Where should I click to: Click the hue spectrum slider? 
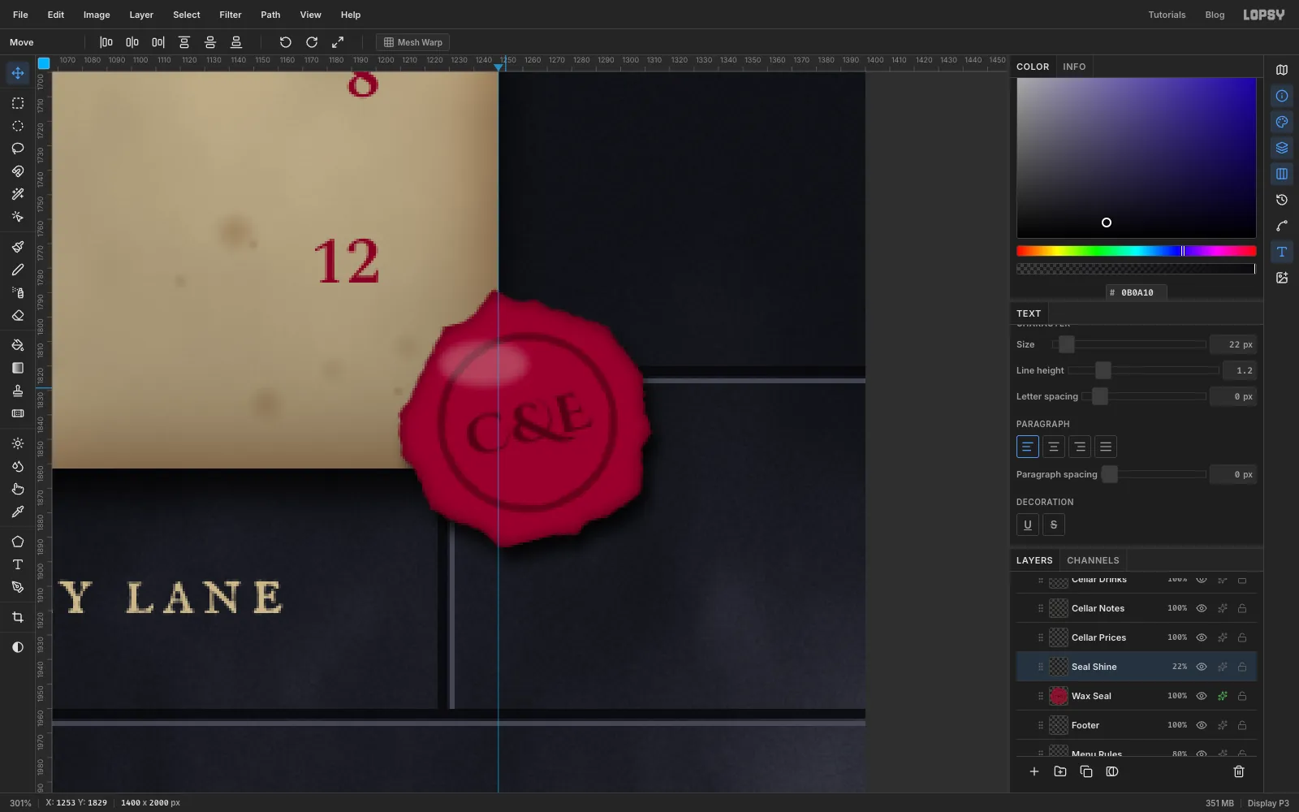[1137, 251]
